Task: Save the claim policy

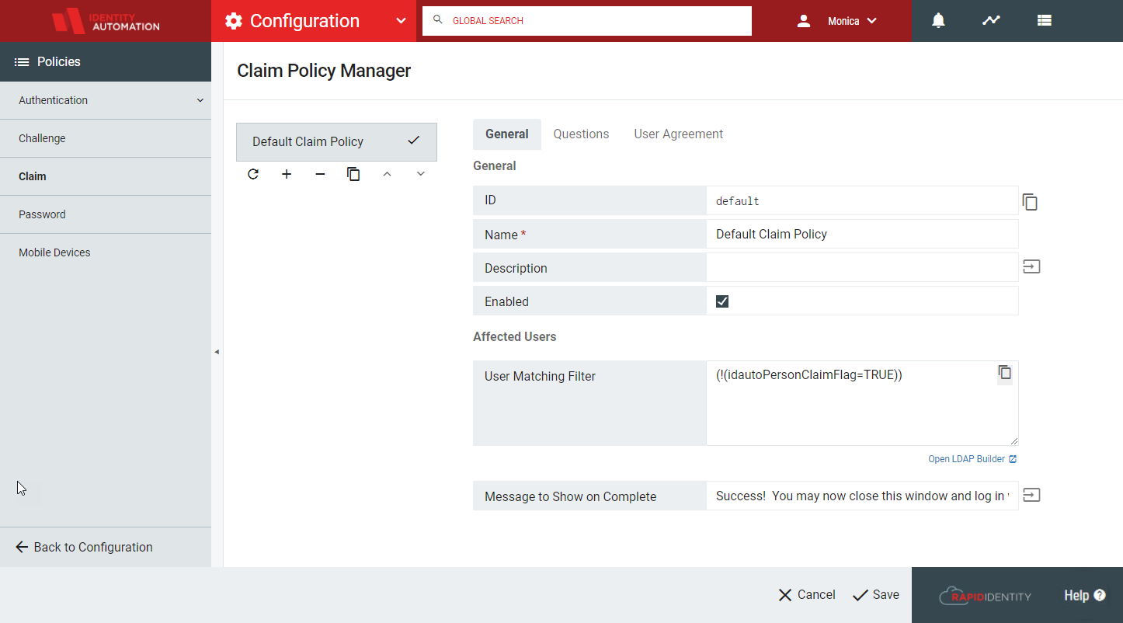Action: click(876, 595)
